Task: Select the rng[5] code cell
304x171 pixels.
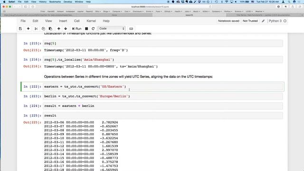Action: (x=162, y=43)
